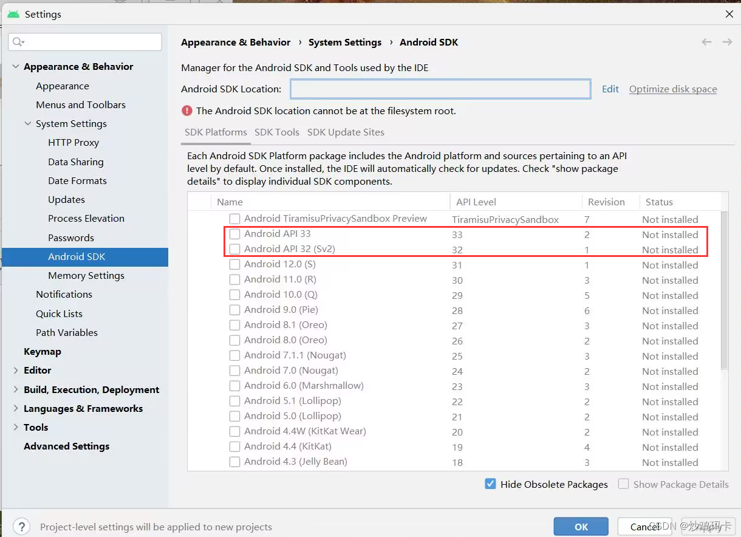The image size is (741, 537).
Task: Close the Settings dialog window
Action: [x=729, y=14]
